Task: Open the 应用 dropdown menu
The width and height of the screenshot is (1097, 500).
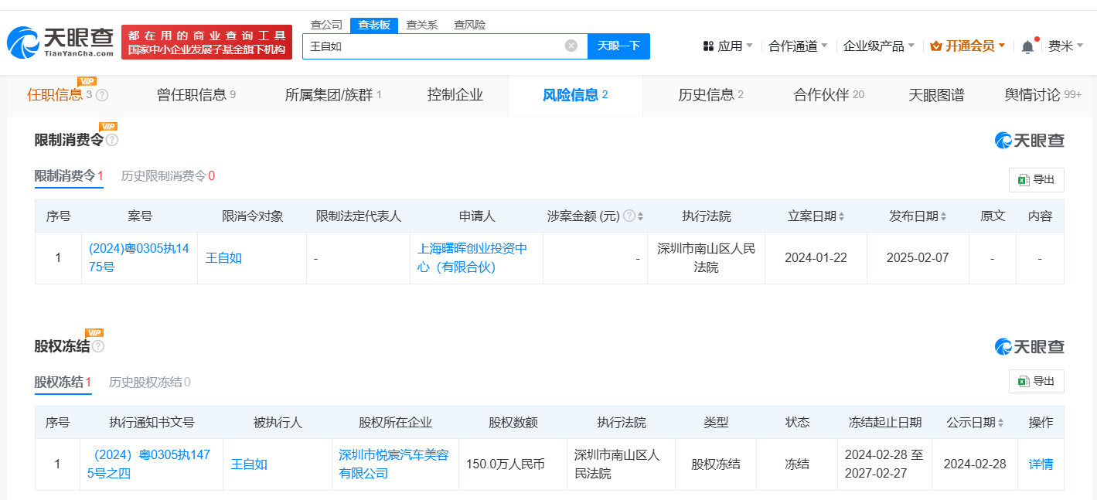Action: [x=727, y=46]
